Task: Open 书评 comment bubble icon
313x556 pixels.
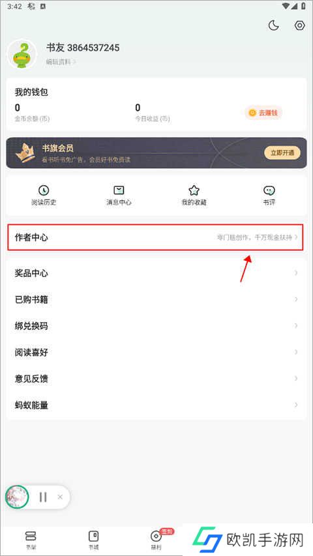Action: coord(269,191)
